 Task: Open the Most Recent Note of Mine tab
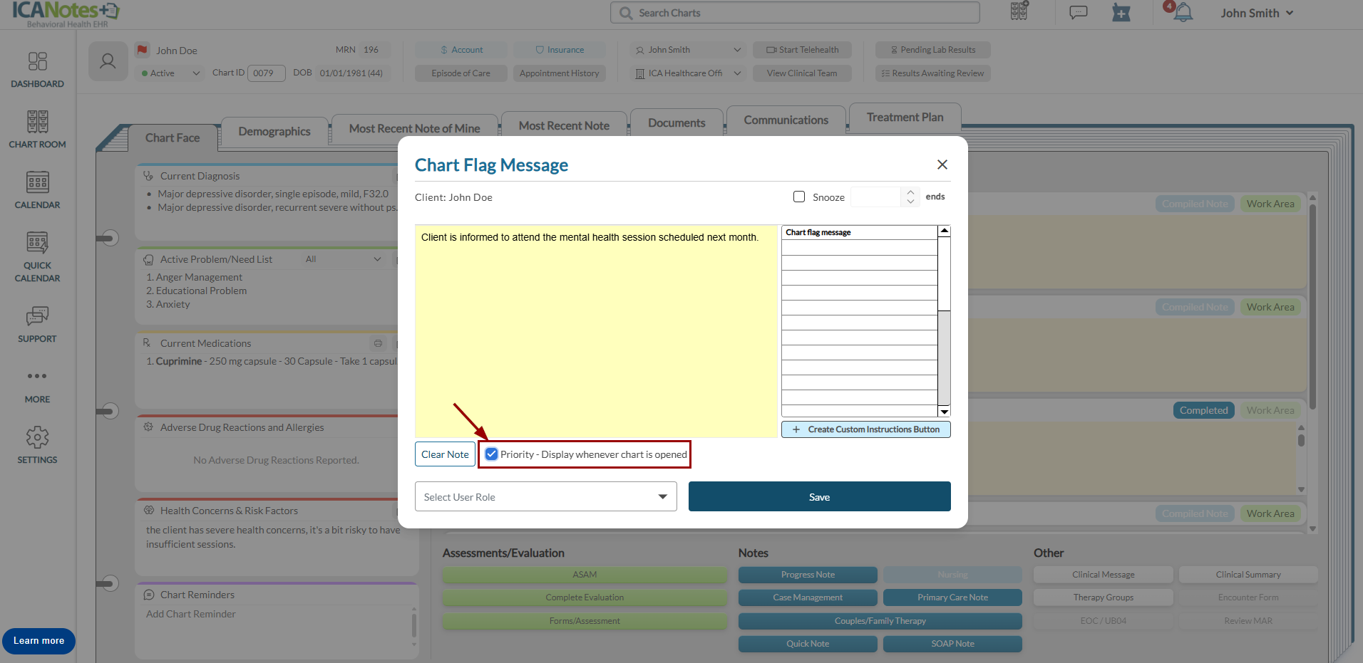pyautogui.click(x=414, y=128)
